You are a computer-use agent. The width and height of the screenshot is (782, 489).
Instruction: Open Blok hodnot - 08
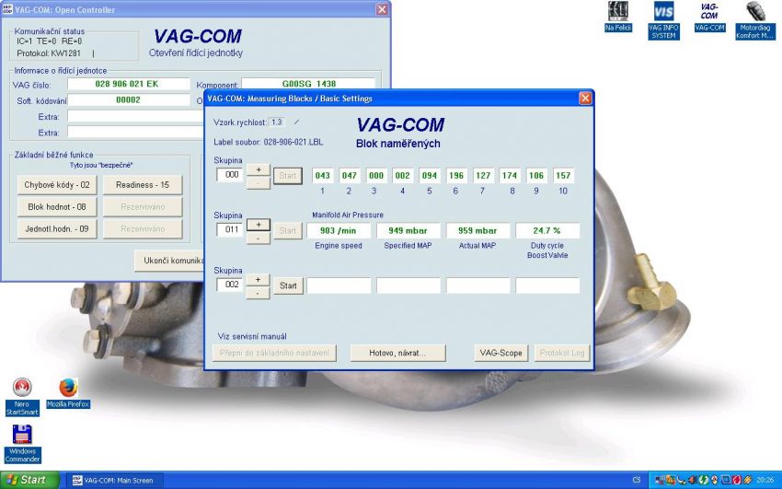(x=57, y=206)
